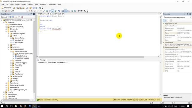Click the Debug play arrow icon

tap(38, 11)
